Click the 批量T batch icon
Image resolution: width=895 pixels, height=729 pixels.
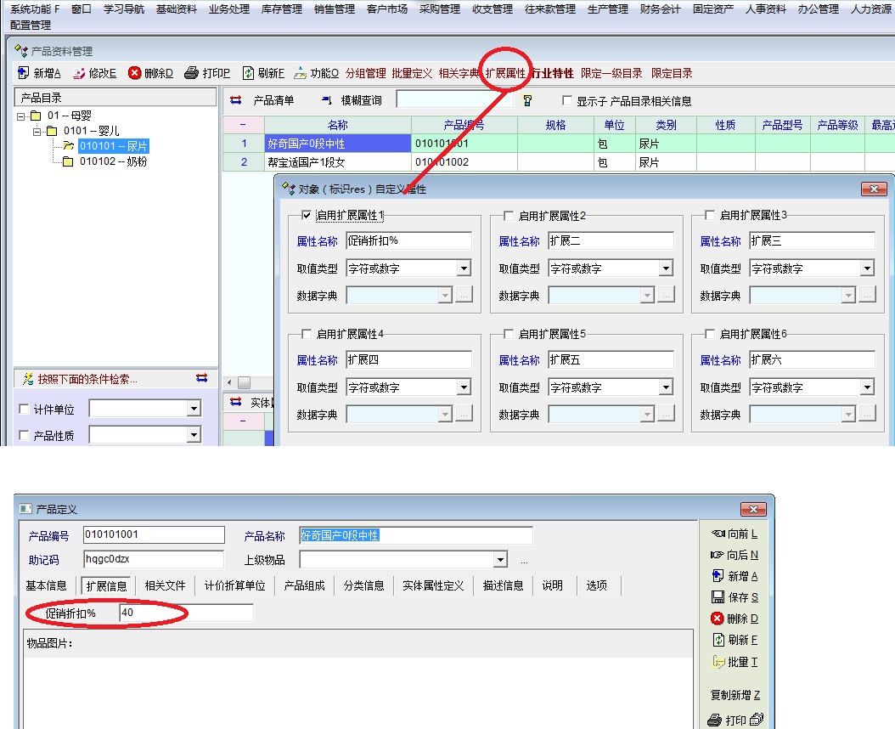coord(718,662)
